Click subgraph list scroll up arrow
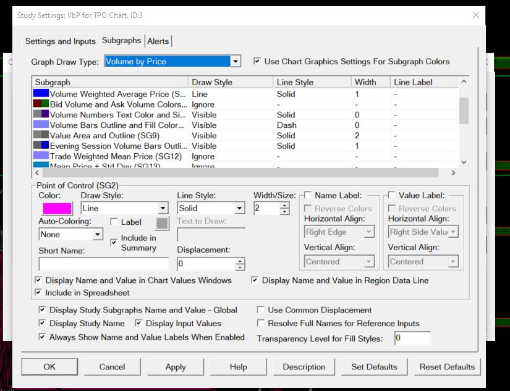510x391 pixels. pyautogui.click(x=464, y=82)
